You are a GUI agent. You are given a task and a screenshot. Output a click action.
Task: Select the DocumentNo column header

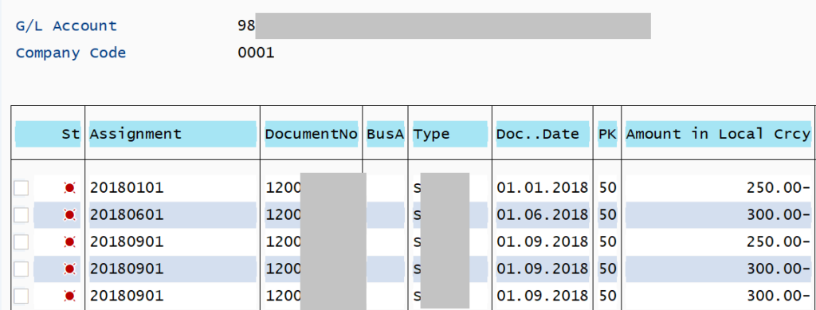[x=312, y=134]
